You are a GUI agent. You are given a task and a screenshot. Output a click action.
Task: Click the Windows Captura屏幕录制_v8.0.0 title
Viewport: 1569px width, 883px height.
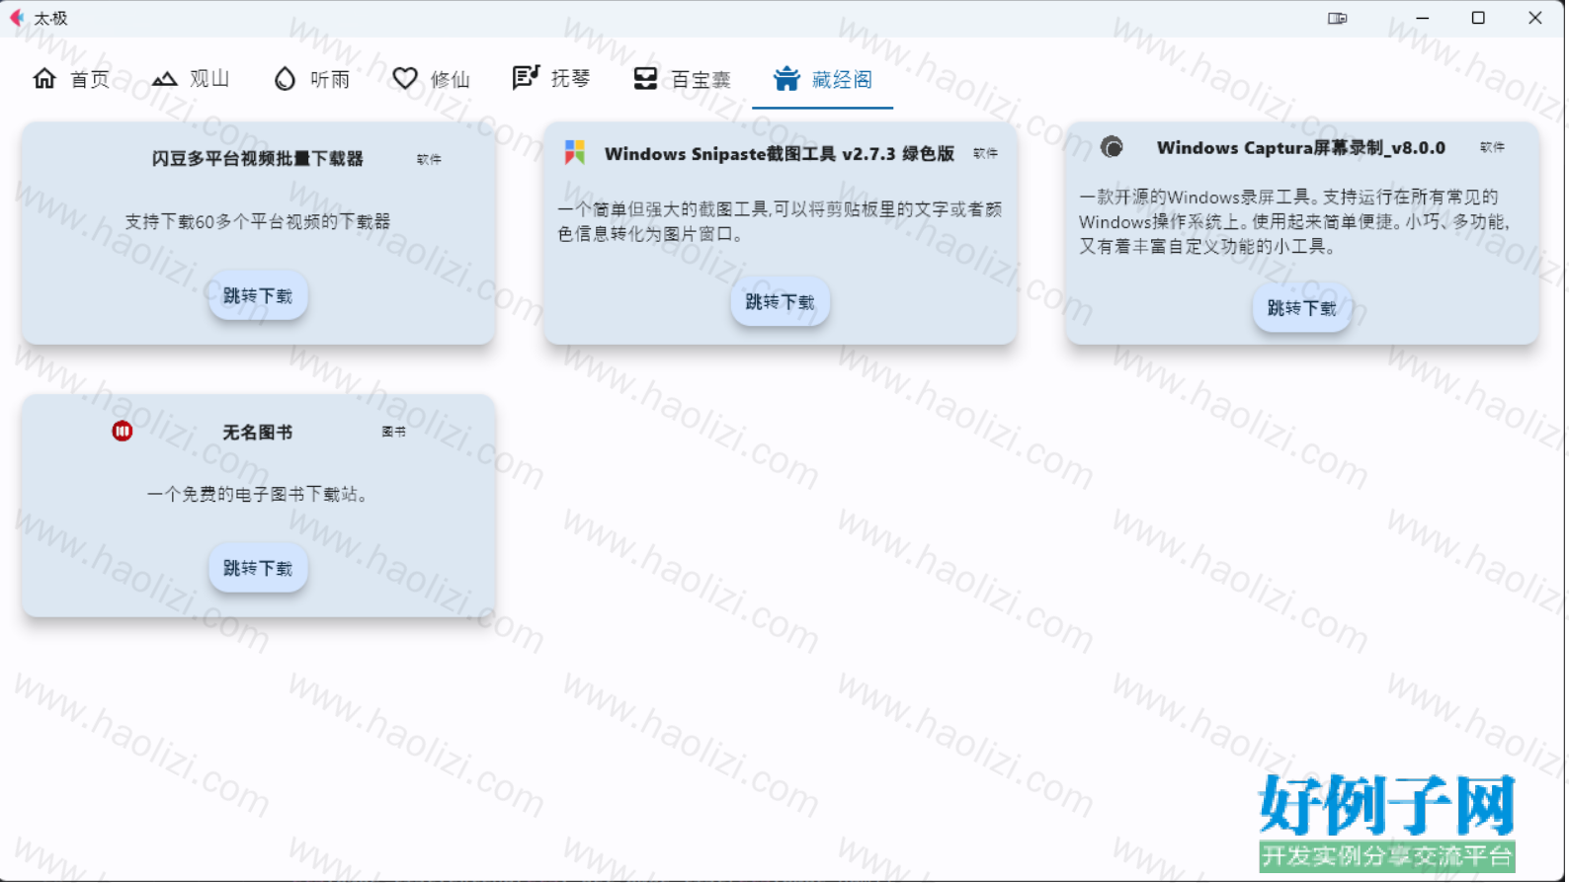coord(1301,147)
